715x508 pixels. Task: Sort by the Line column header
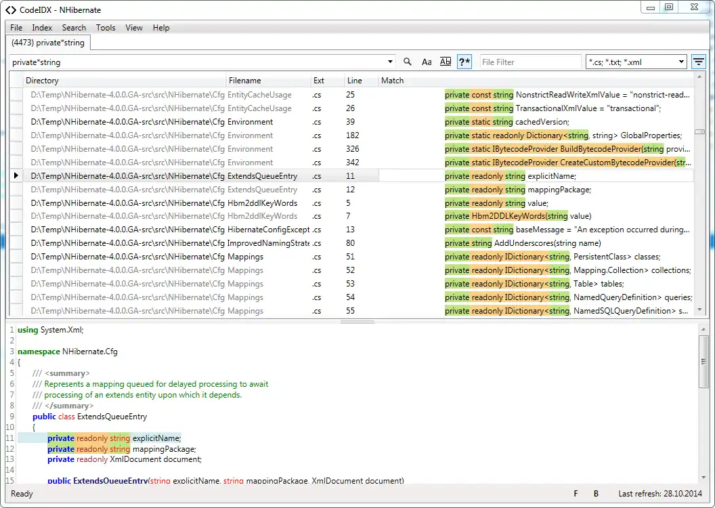point(361,80)
